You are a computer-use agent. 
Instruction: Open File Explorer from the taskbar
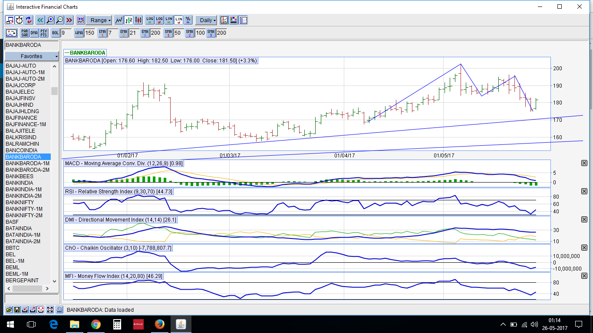[x=75, y=324]
